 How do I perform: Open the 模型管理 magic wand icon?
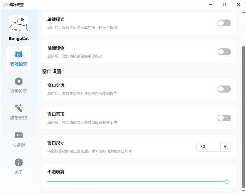pos(19,108)
